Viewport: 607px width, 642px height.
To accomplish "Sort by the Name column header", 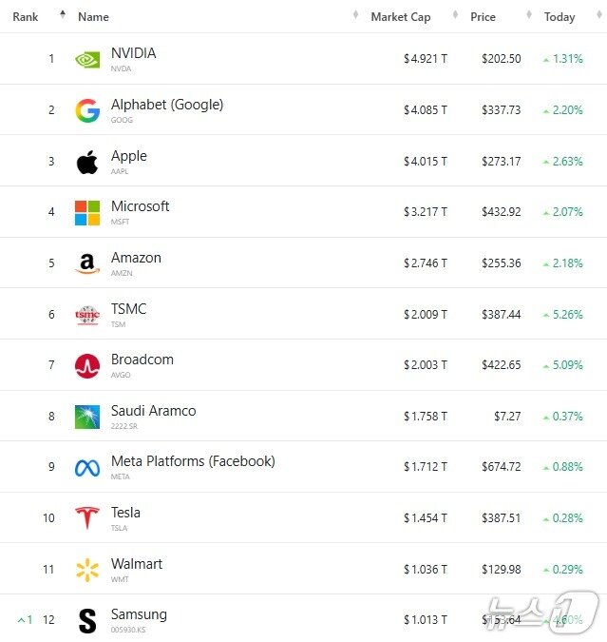I will pyautogui.click(x=93, y=17).
